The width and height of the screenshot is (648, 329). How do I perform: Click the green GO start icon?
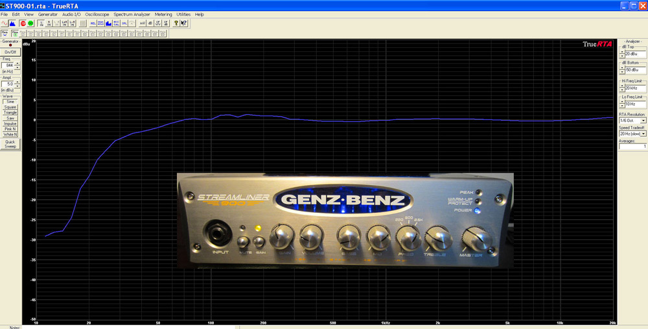point(30,23)
